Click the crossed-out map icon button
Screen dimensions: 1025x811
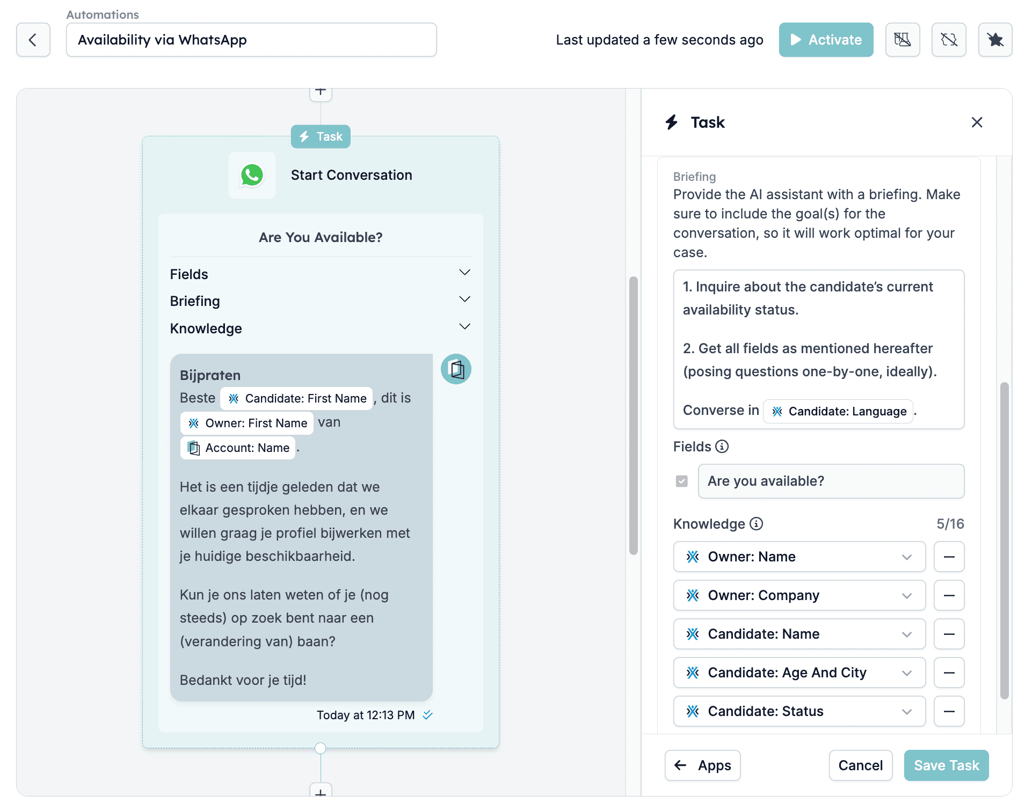902,40
